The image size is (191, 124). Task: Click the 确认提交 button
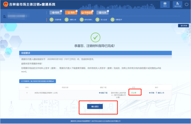(95, 106)
